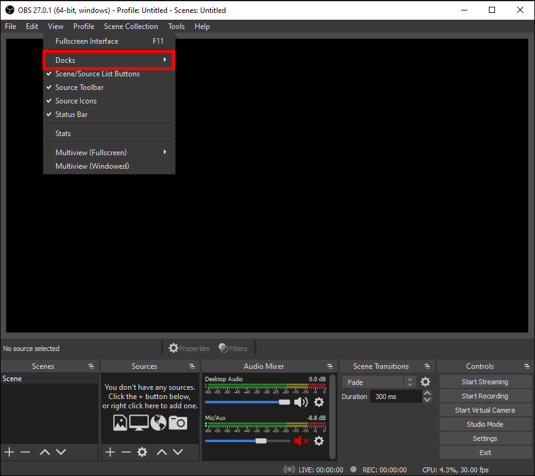
Task: Select the Scene item in Scenes list
Action: pyautogui.click(x=49, y=379)
